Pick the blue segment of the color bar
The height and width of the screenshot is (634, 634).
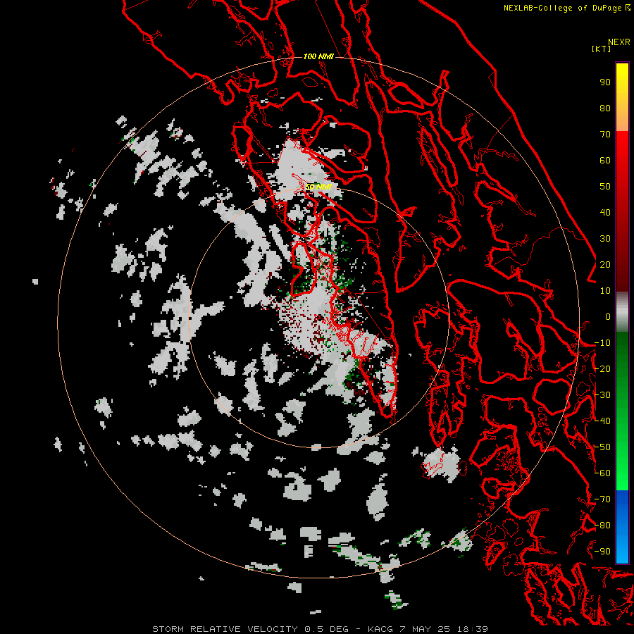pyautogui.click(x=622, y=526)
